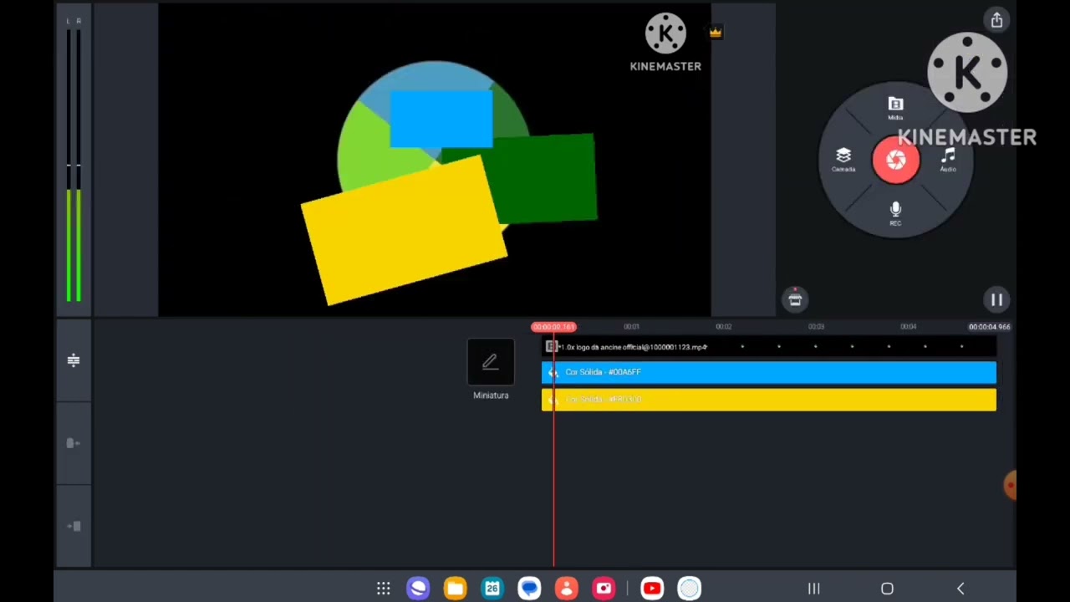Open the Calendar app in the taskbar
This screenshot has width=1070, height=602.
click(x=492, y=589)
